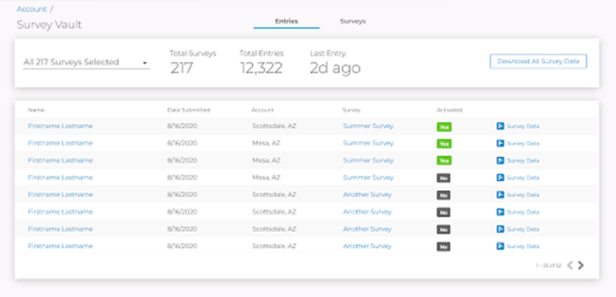Click Mesa, AZ in the row marked No
The image size is (616, 297).
tap(266, 177)
